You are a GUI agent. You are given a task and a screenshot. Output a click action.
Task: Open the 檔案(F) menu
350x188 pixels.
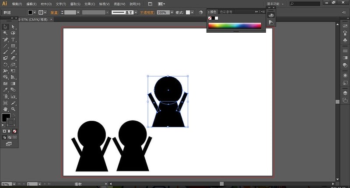tap(17, 4)
